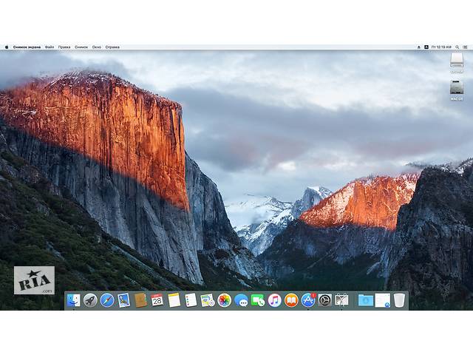Image resolution: width=473 pixels, height=355 pixels.
Task: Open System Preferences gear icon
Action: pos(325,300)
